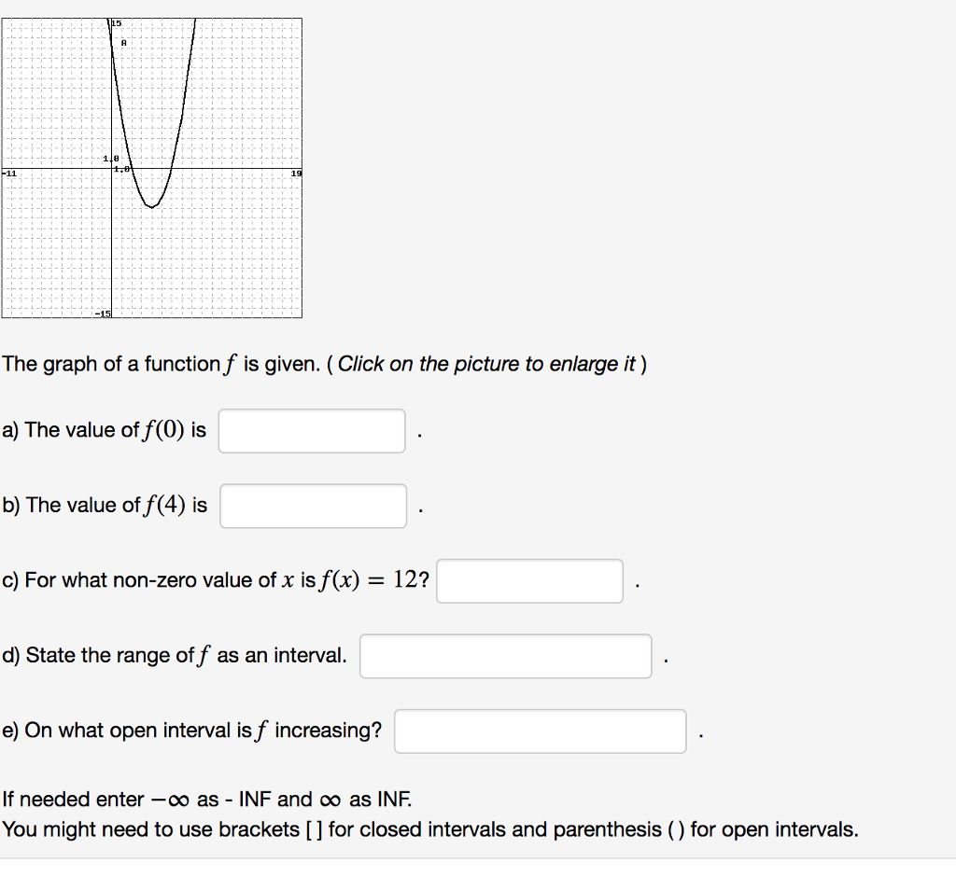Click the brackets and parenthesis hint text
Image resolution: width=956 pixels, height=877 pixels.
429,828
